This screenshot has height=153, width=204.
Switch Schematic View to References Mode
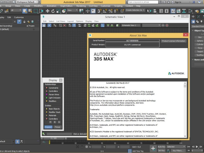[74, 25]
